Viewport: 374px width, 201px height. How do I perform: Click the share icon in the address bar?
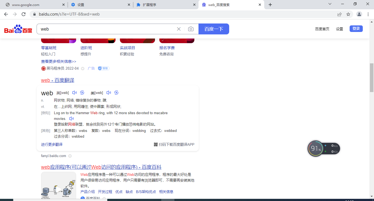click(340, 14)
